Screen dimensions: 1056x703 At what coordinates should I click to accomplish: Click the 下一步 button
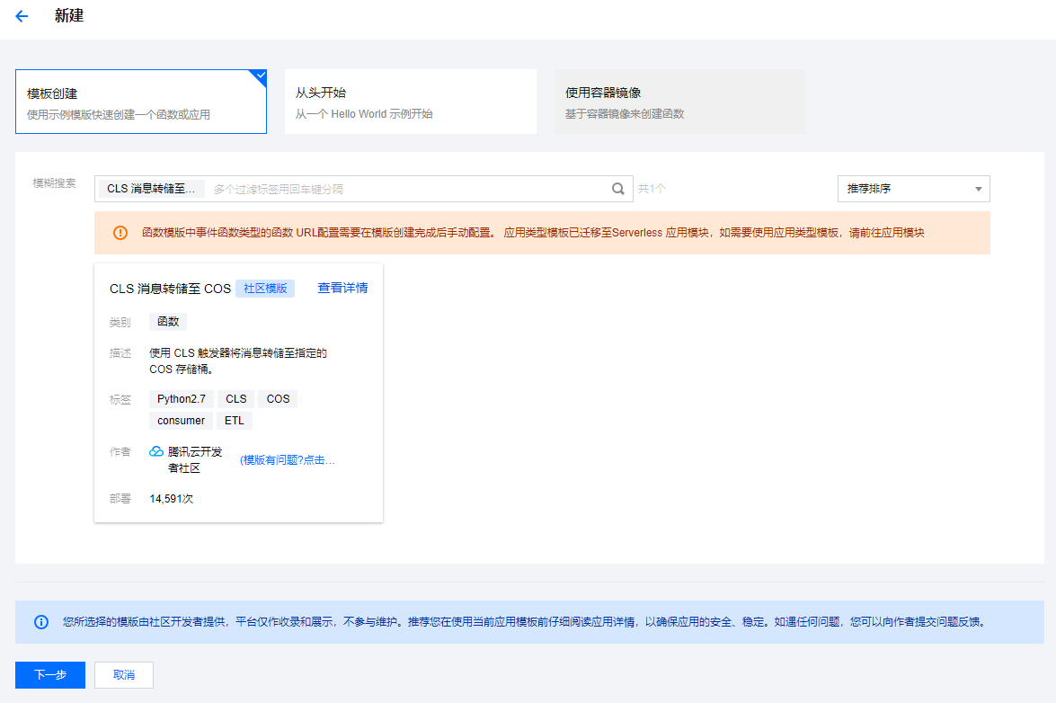50,675
